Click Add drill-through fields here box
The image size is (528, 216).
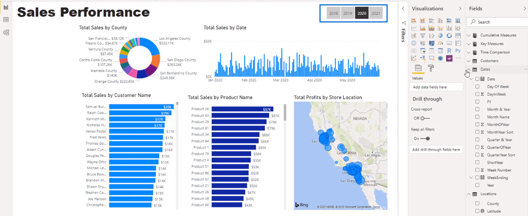pyautogui.click(x=436, y=149)
